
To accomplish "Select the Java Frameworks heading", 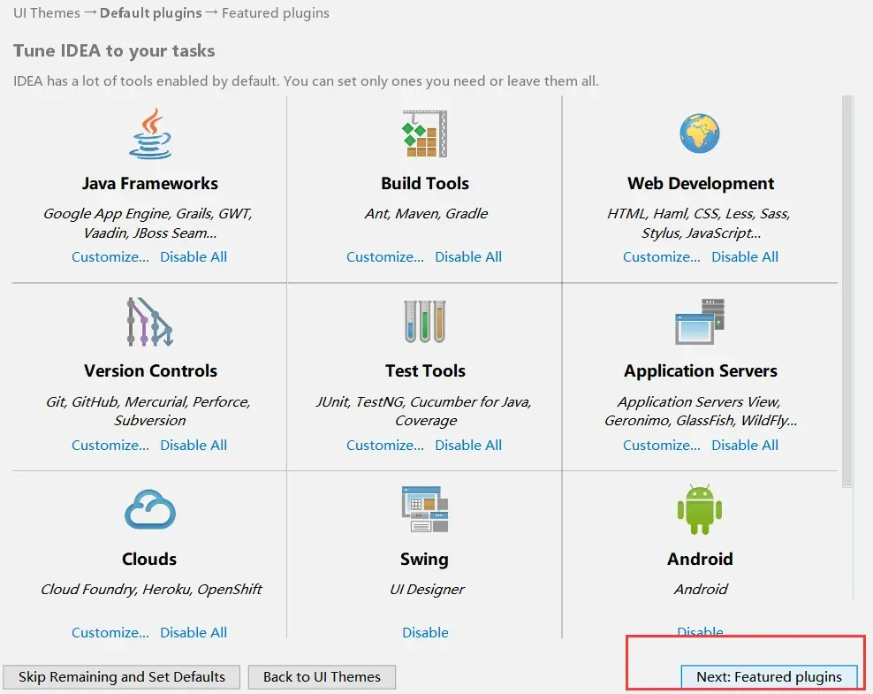I will 149,183.
